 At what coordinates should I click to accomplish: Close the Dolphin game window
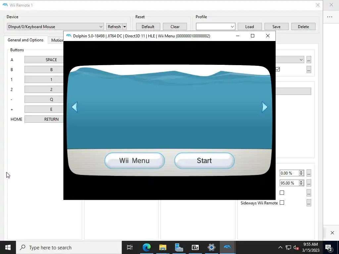[267, 36]
